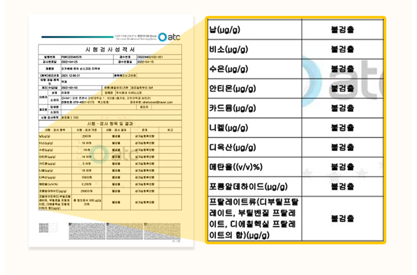Click the 안티몬(μg/g) row label
This screenshot has width=417, height=275.
tap(231, 88)
